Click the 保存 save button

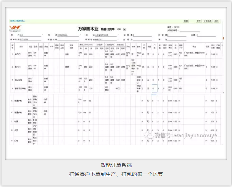tap(198, 21)
